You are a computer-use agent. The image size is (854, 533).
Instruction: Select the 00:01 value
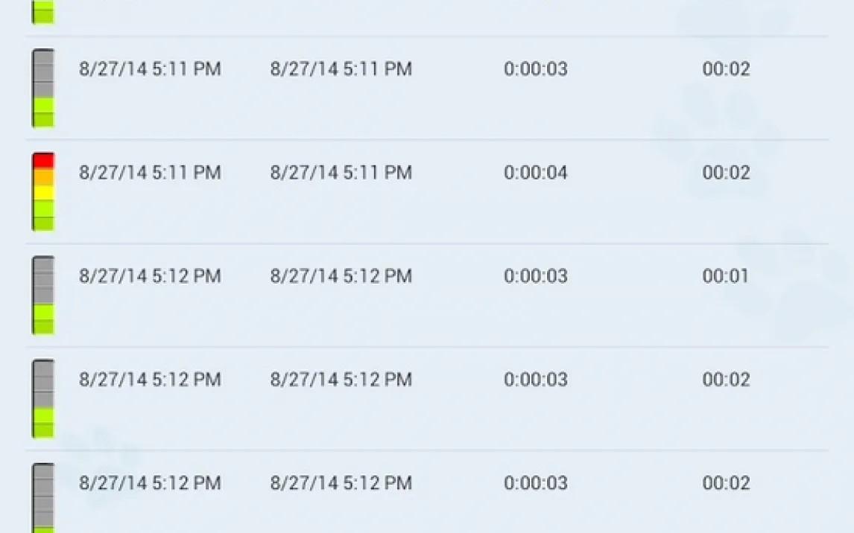[725, 276]
